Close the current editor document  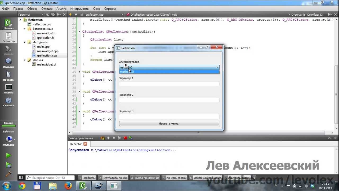[x=336, y=15]
